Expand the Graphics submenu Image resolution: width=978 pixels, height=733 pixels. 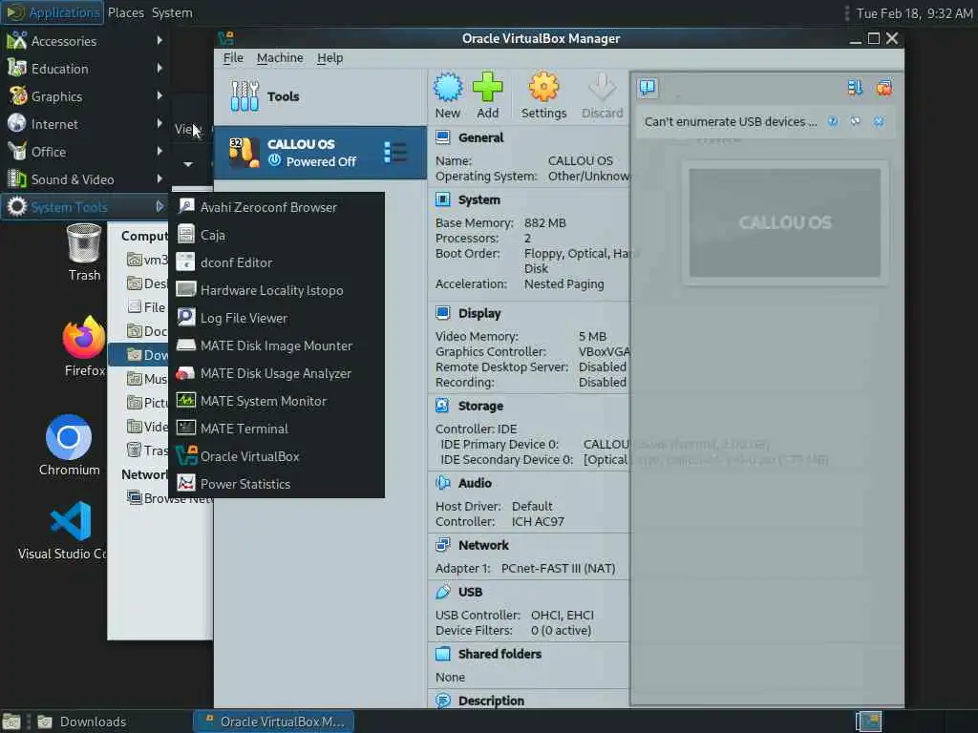point(85,96)
